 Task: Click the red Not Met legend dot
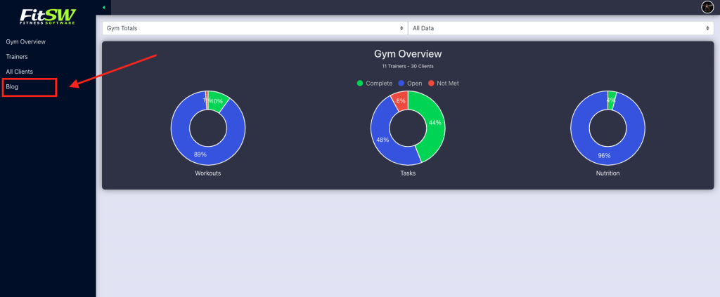coord(431,84)
